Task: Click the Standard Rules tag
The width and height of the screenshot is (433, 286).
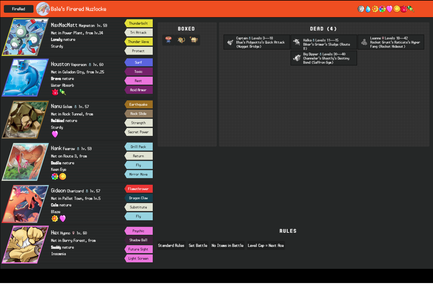Action: tap(171, 245)
